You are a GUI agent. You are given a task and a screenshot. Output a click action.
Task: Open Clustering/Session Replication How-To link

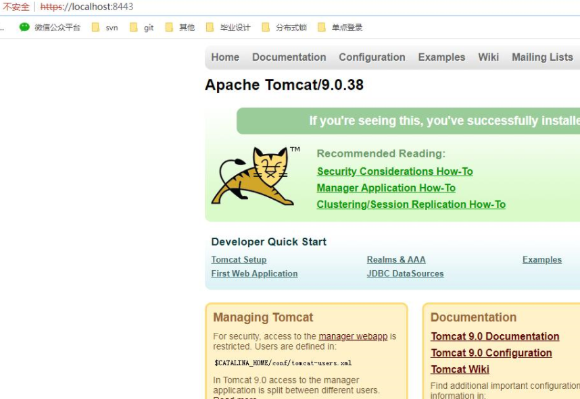411,205
